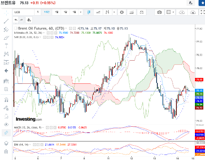This screenshot has height=160, width=205.
Task: Redo the last chart action
Action: click(x=21, y=20)
